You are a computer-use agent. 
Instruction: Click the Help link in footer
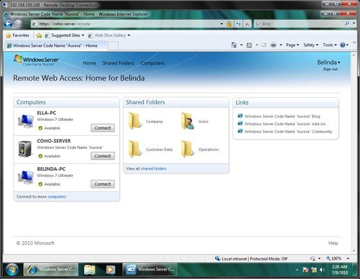pyautogui.click(x=333, y=243)
